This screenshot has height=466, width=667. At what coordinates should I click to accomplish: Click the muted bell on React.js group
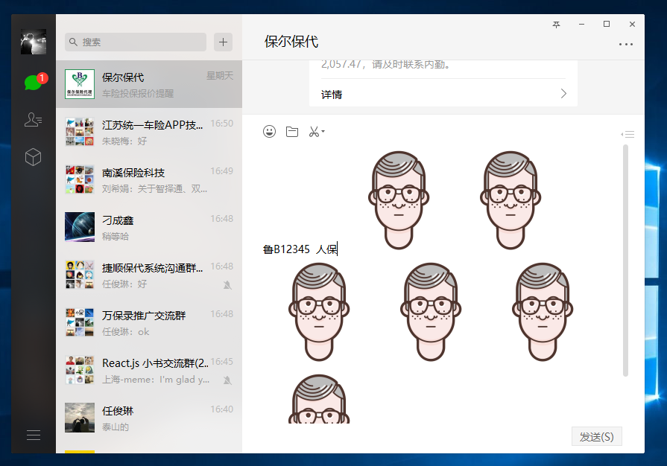tap(227, 380)
